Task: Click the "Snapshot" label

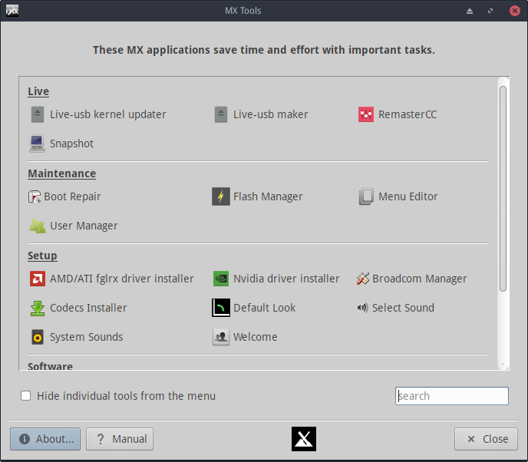Action: [x=71, y=144]
